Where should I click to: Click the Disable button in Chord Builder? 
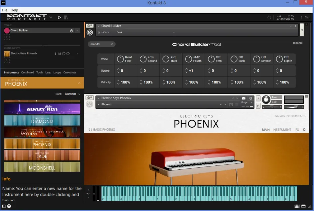(298, 43)
